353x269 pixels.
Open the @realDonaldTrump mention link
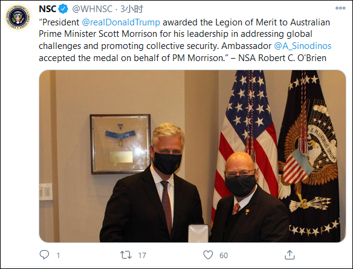pyautogui.click(x=121, y=22)
